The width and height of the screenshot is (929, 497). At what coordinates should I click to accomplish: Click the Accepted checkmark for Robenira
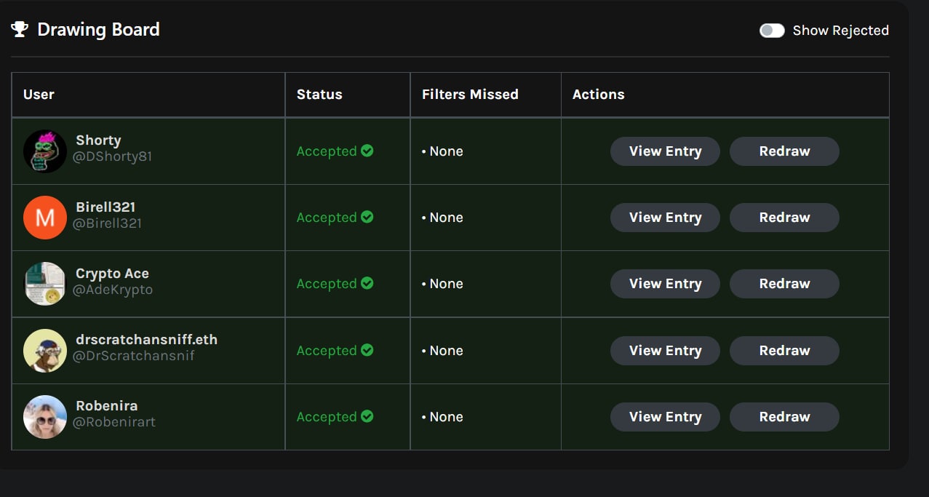click(367, 416)
